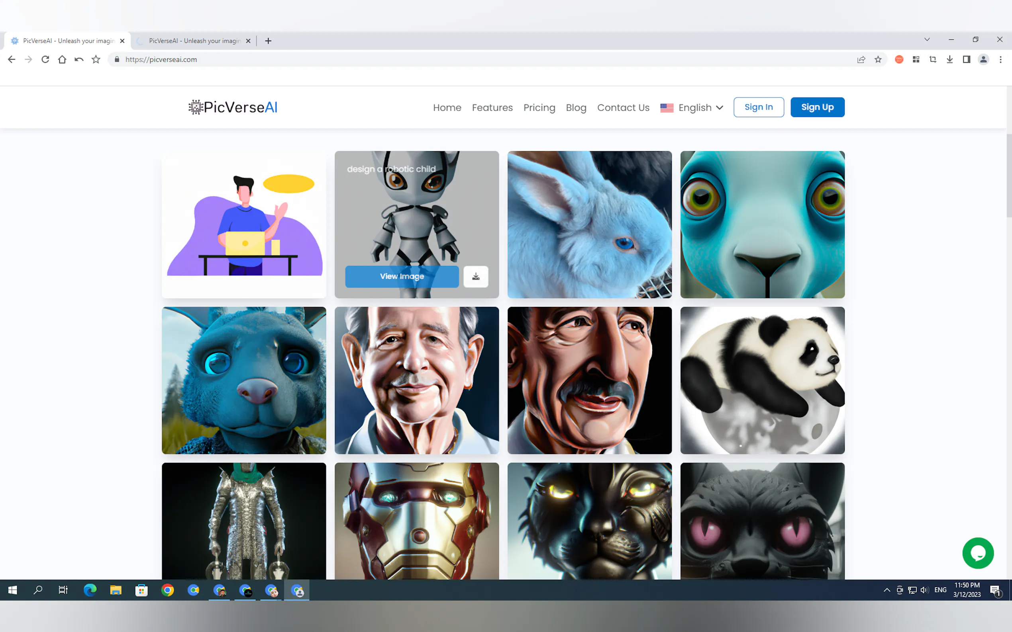The width and height of the screenshot is (1012, 632).
Task: Click the Sign Up button
Action: click(x=817, y=107)
